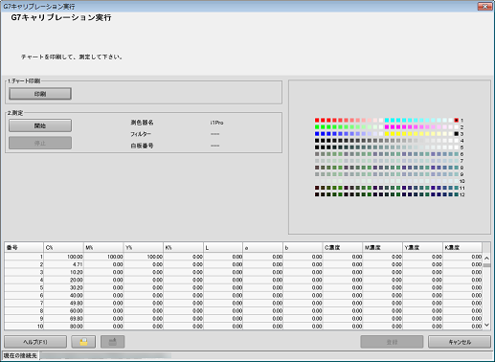This screenshot has width=495, height=362.
Task: Click the 番号 column header
Action: pos(24,247)
